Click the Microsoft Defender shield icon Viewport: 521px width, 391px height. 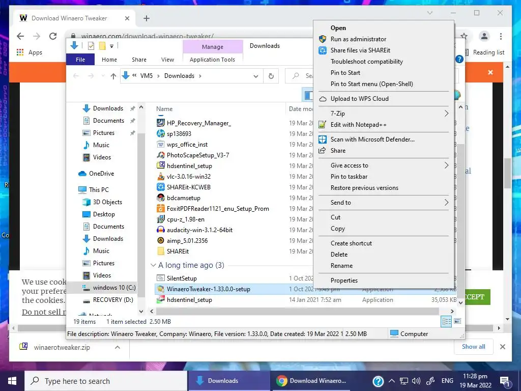[322, 139]
